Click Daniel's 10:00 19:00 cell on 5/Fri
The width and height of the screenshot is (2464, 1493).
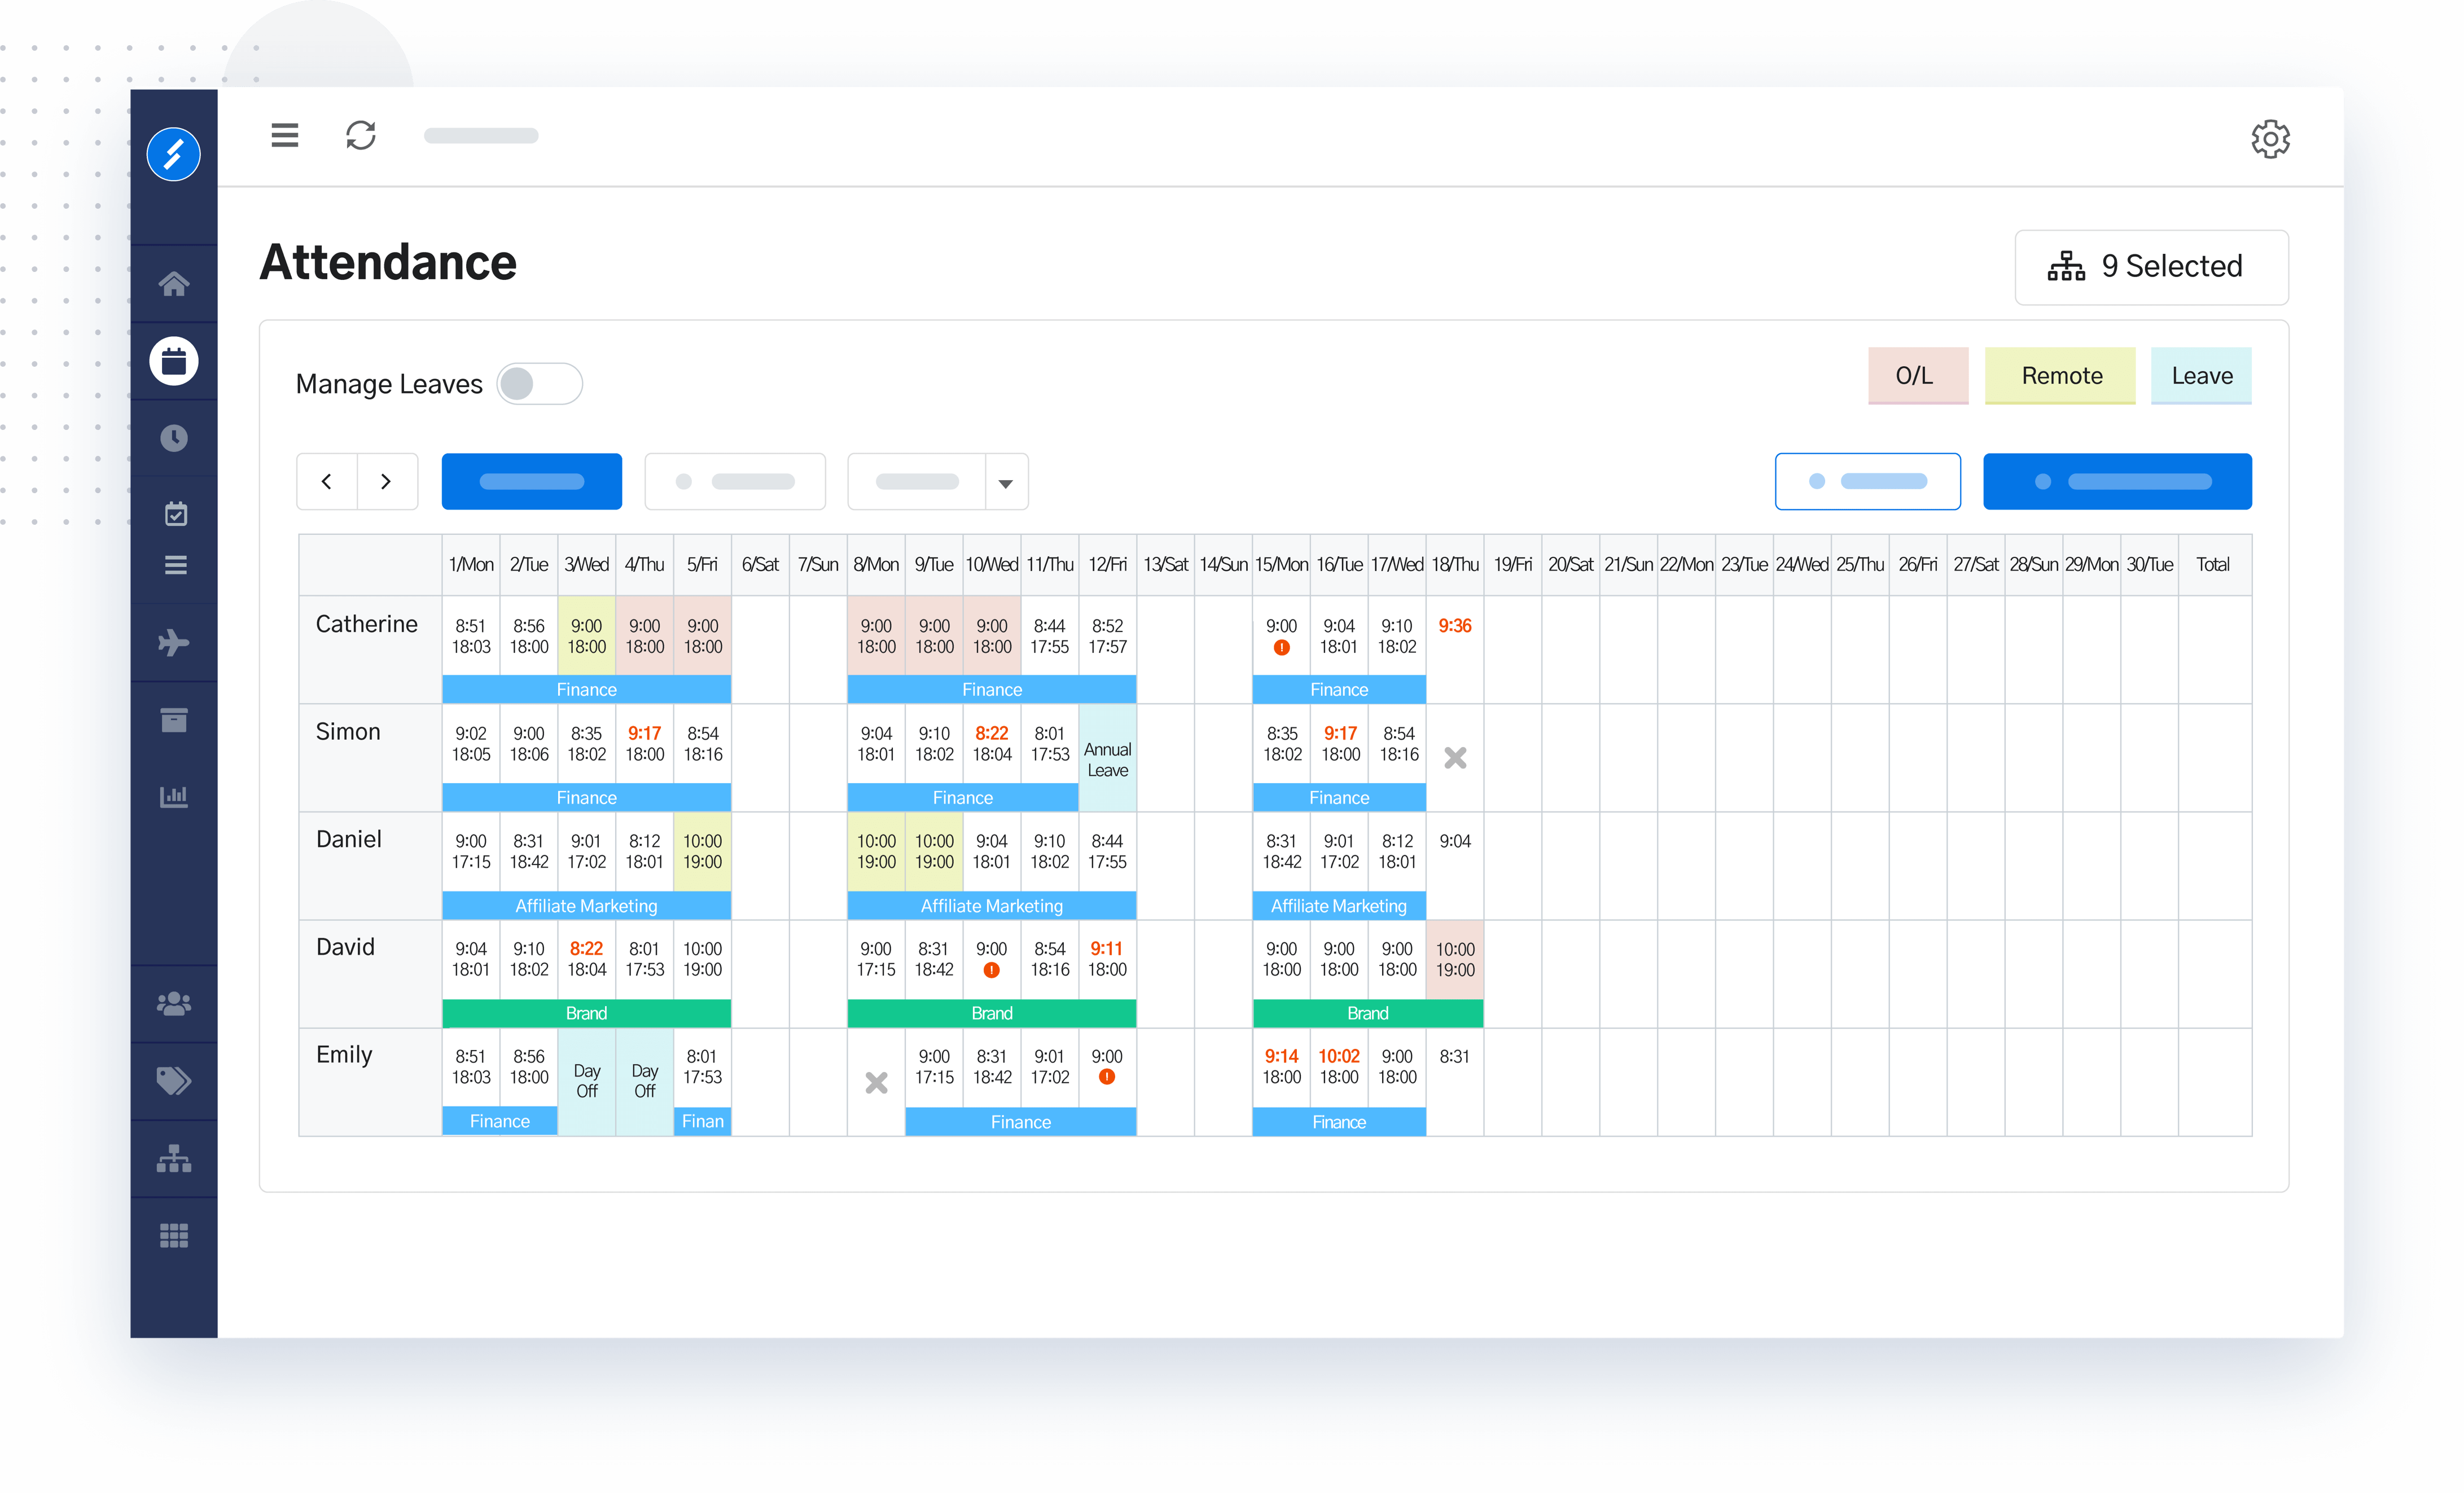coord(703,852)
